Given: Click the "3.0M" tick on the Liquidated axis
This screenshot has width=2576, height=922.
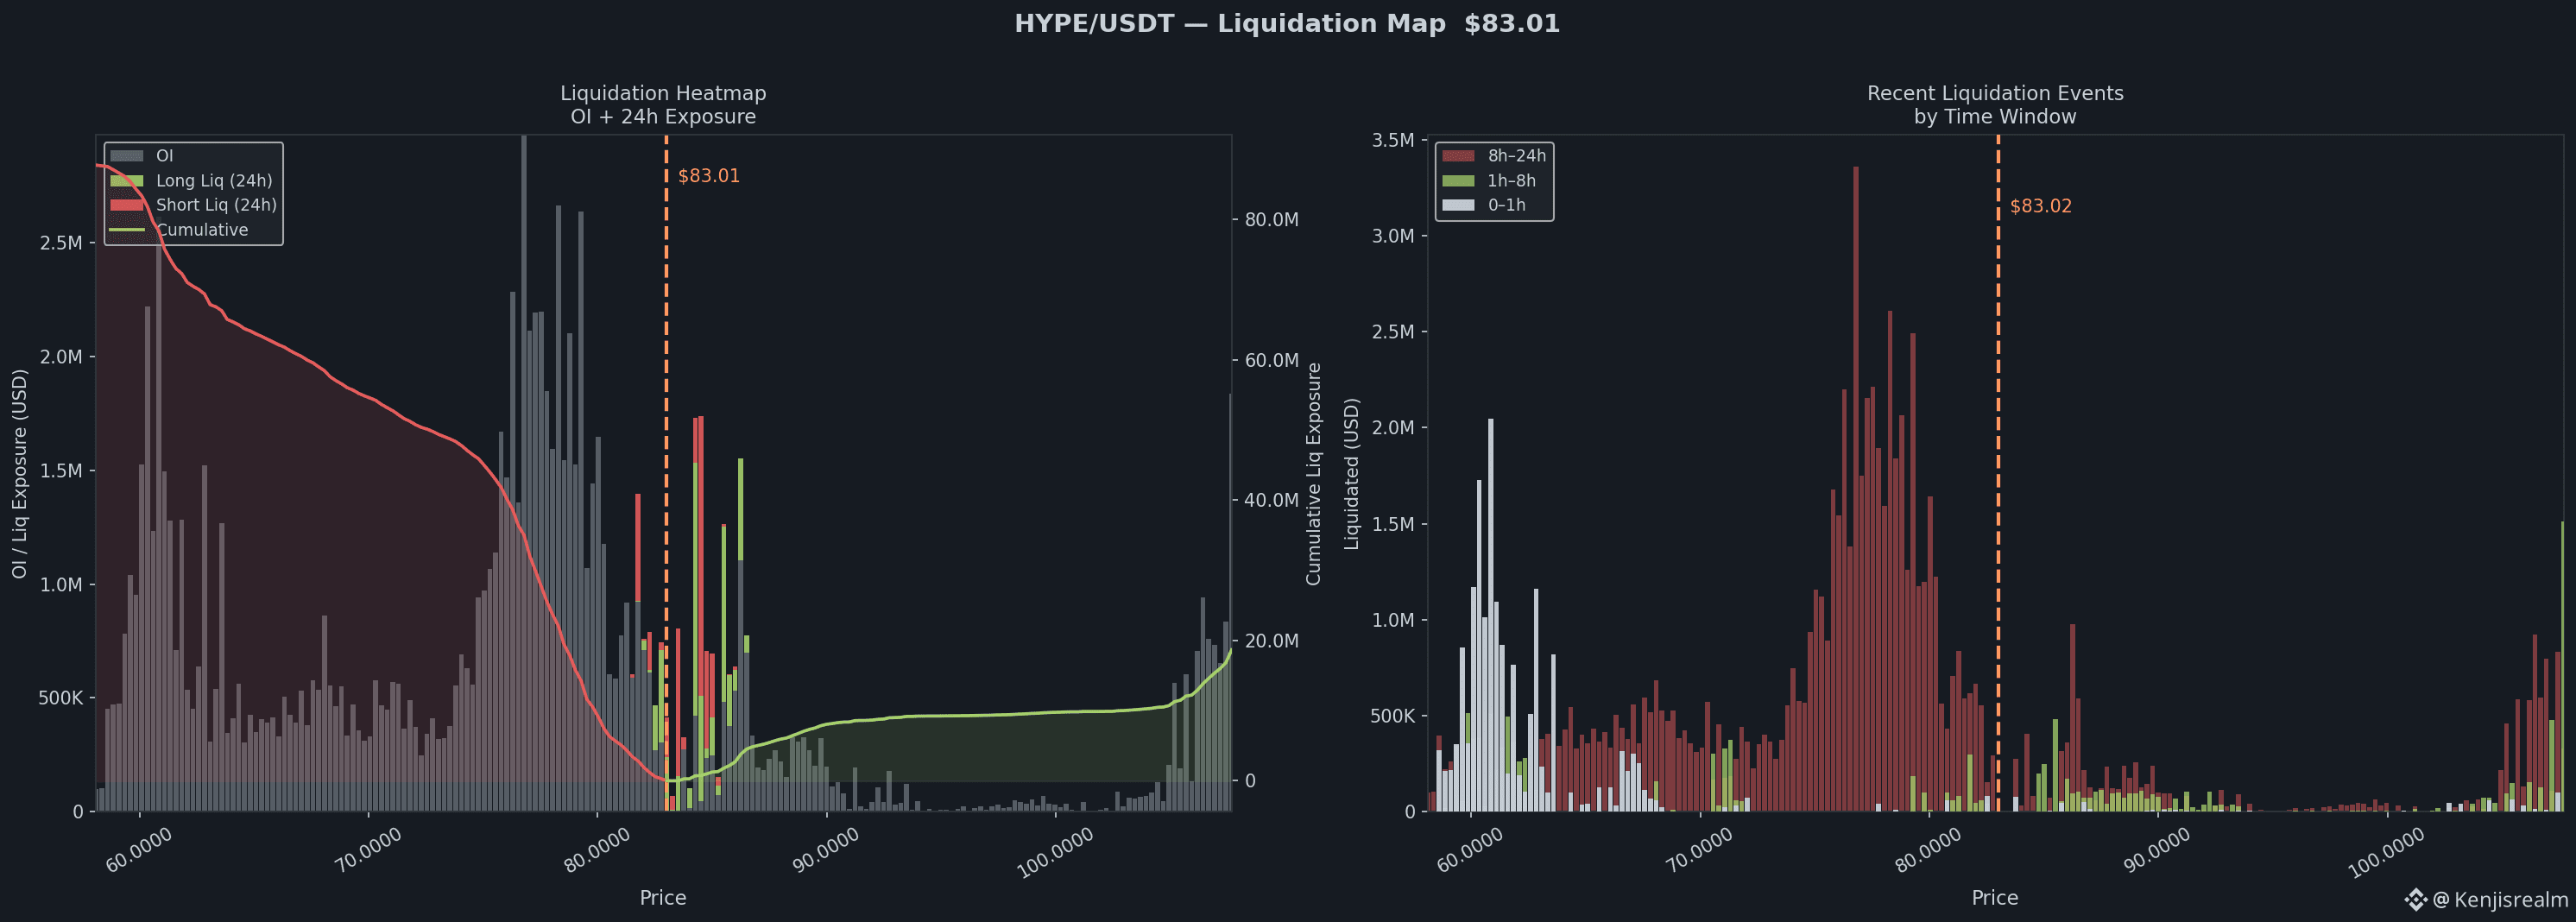Looking at the screenshot, I should pyautogui.click(x=1394, y=236).
